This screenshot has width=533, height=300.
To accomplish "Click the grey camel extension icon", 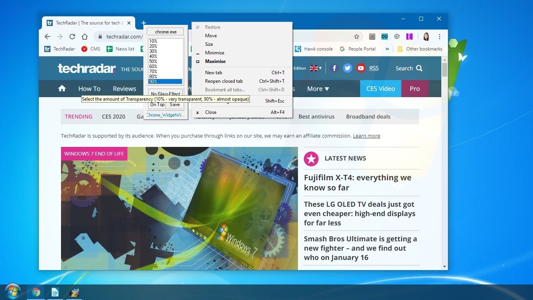I will [x=372, y=37].
